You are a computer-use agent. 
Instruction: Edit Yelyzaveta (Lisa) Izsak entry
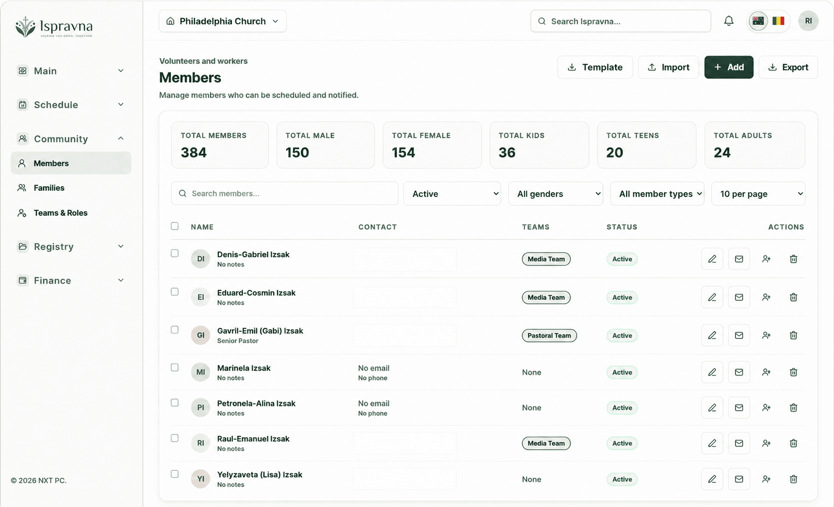[x=712, y=479]
